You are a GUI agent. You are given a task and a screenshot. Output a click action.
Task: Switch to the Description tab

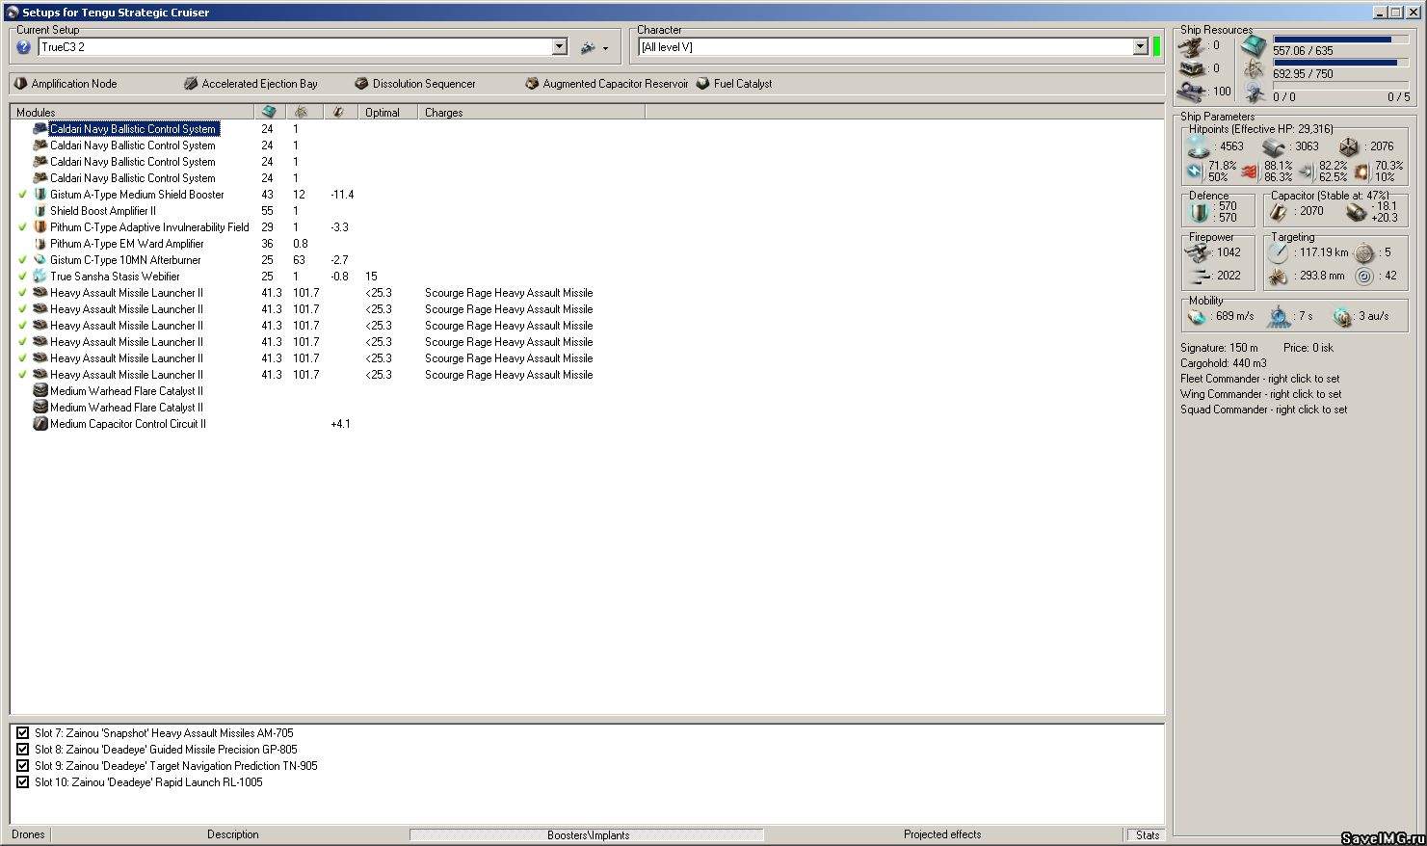[x=232, y=834]
